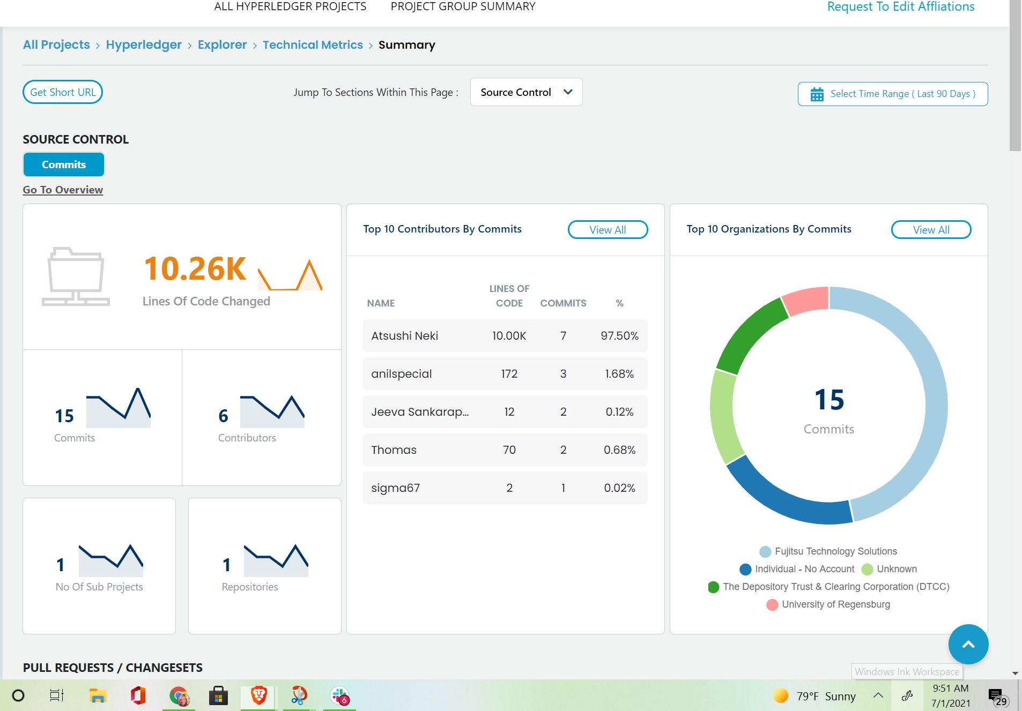Open PROJECT GROUP SUMMARY tab
1022x711 pixels.
463,6
